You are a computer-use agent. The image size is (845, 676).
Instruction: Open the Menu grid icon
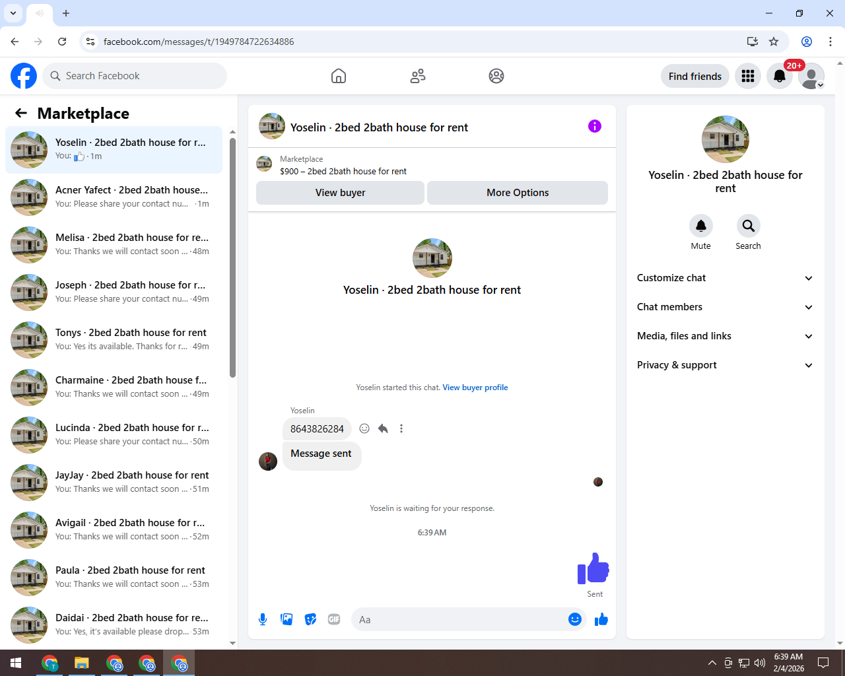[x=748, y=76]
